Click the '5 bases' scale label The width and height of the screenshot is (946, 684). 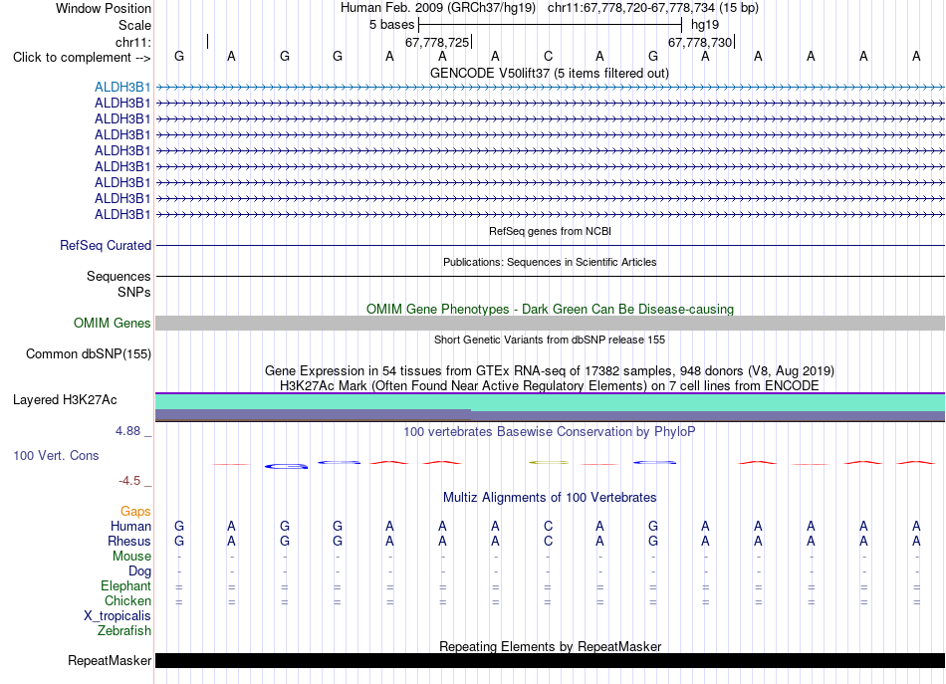click(x=392, y=25)
